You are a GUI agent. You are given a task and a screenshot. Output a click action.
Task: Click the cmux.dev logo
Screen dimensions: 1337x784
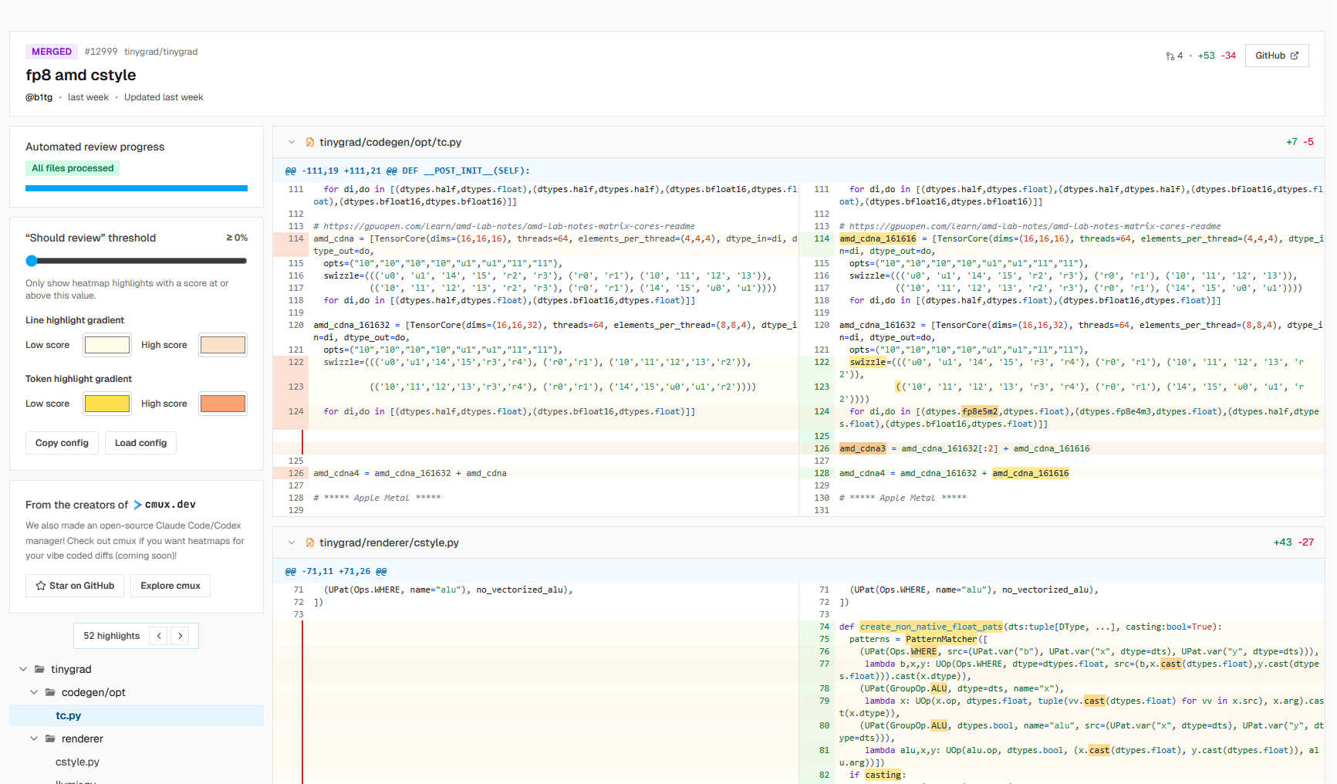tap(164, 505)
